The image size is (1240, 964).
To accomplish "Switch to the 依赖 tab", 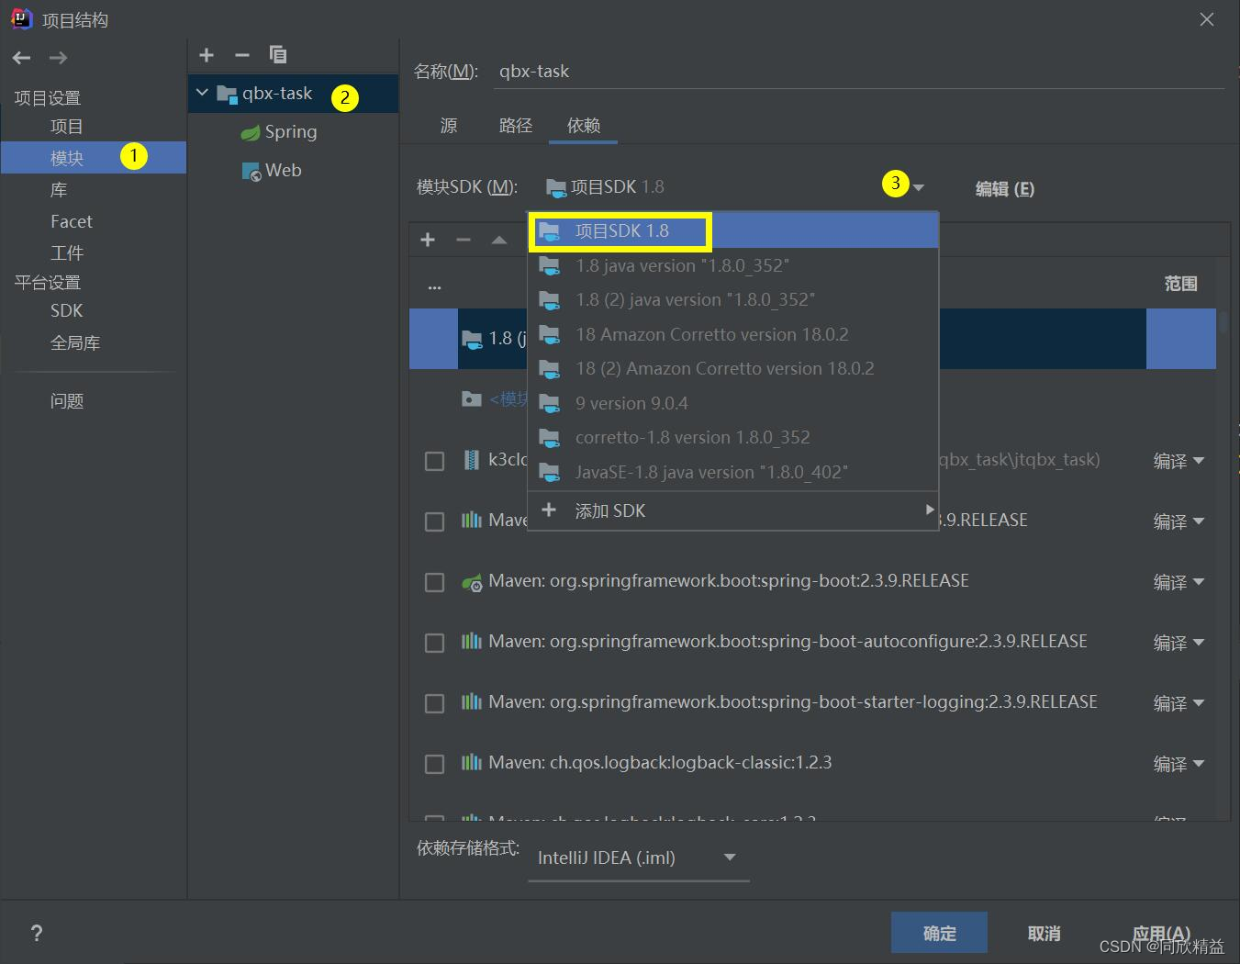I will pyautogui.click(x=584, y=125).
